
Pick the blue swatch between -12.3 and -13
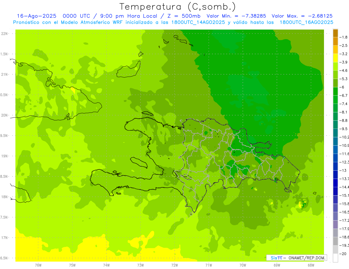tap(335, 166)
